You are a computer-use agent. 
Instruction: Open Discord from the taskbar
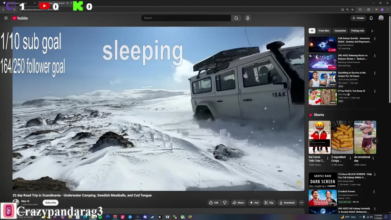145,217
